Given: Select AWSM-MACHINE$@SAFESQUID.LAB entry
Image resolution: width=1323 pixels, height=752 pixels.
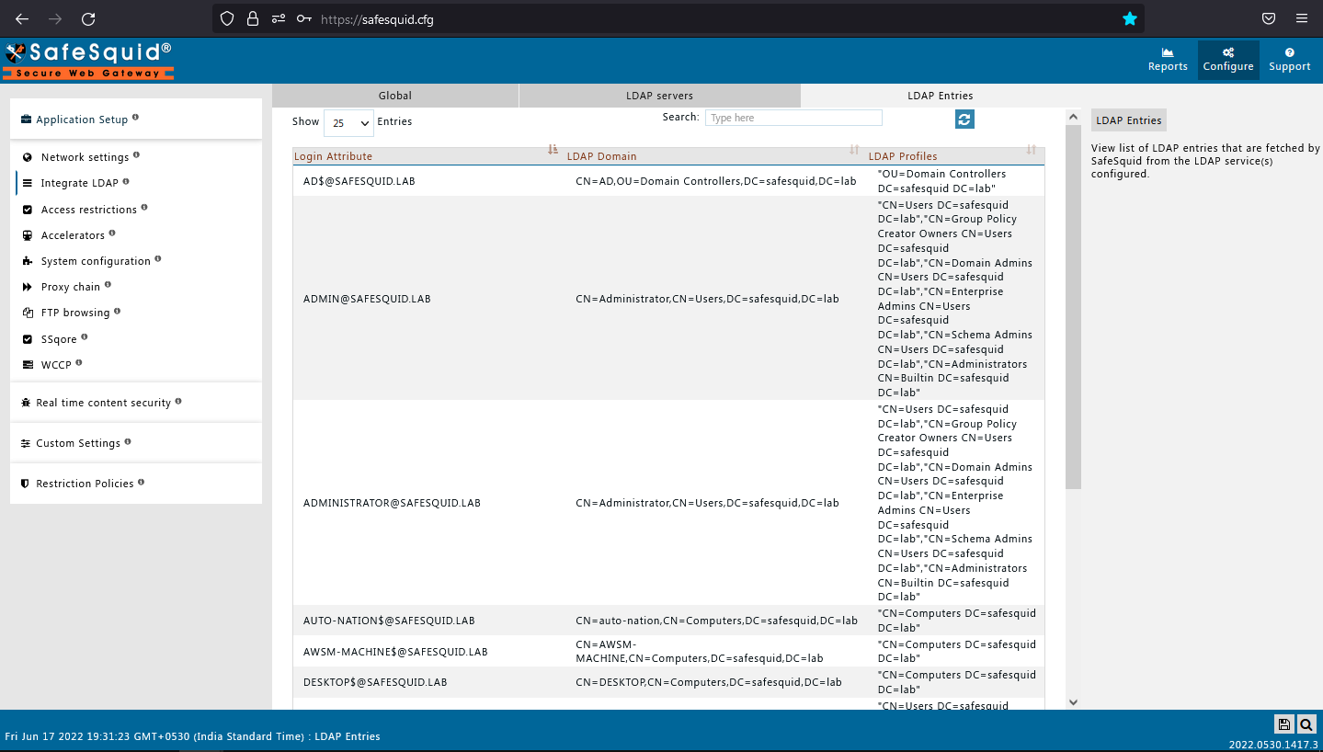Looking at the screenshot, I should point(395,652).
